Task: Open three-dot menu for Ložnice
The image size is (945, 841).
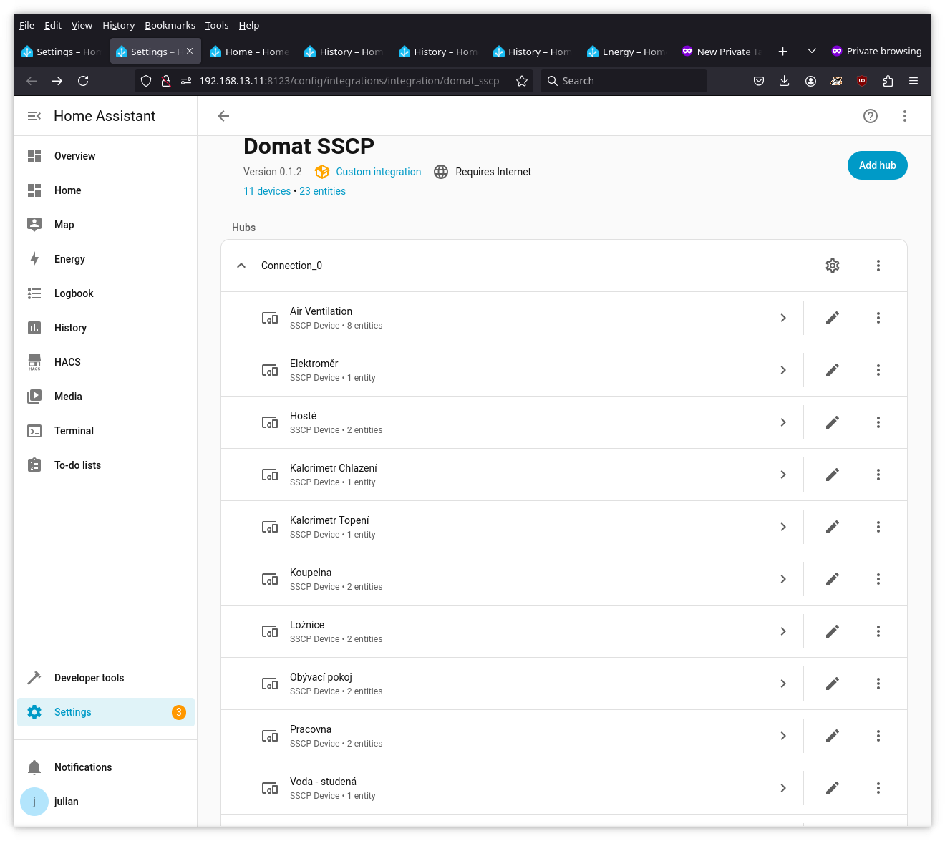Action: tap(878, 631)
